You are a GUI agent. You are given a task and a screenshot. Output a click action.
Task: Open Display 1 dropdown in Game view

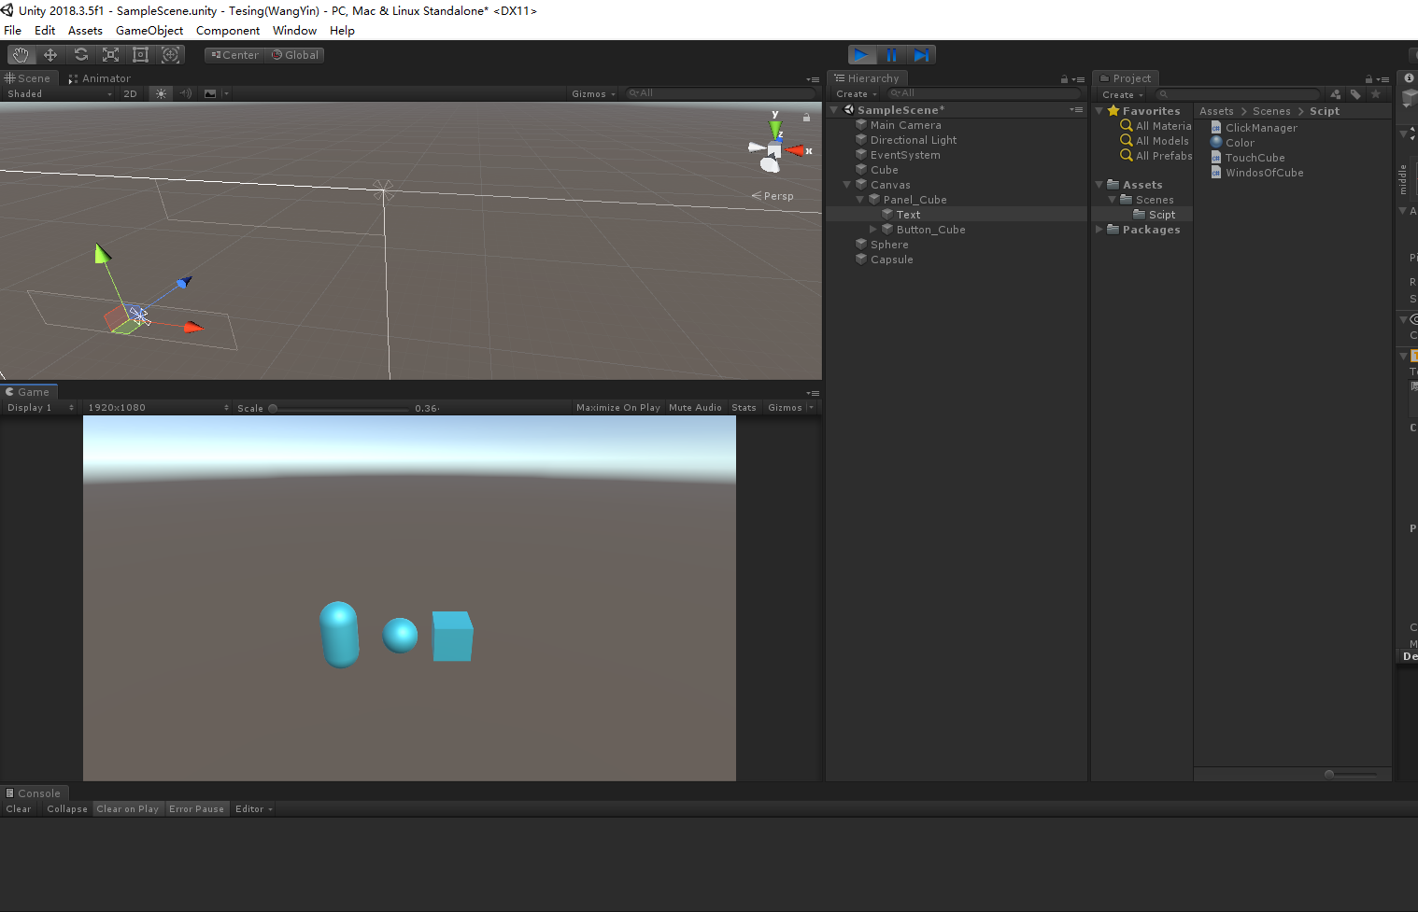point(40,407)
